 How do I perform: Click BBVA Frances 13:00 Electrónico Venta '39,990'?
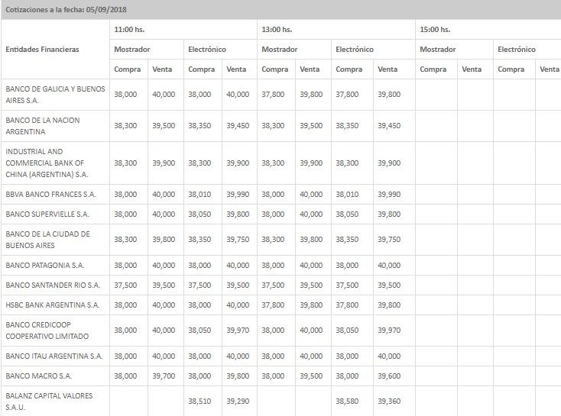tap(389, 195)
